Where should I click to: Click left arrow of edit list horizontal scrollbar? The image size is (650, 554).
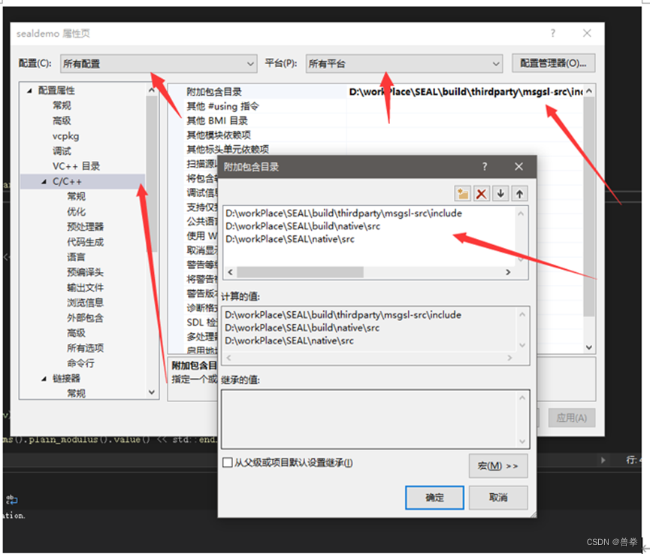[x=230, y=272]
